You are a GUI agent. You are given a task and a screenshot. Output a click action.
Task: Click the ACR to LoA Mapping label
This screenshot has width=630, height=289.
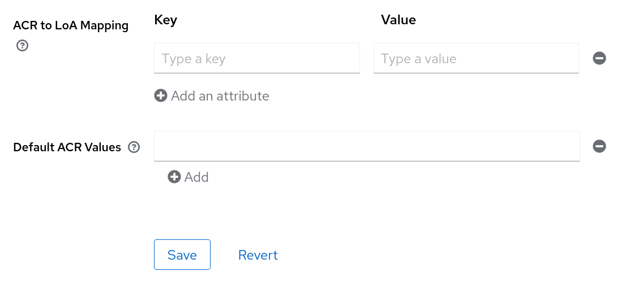coord(71,25)
